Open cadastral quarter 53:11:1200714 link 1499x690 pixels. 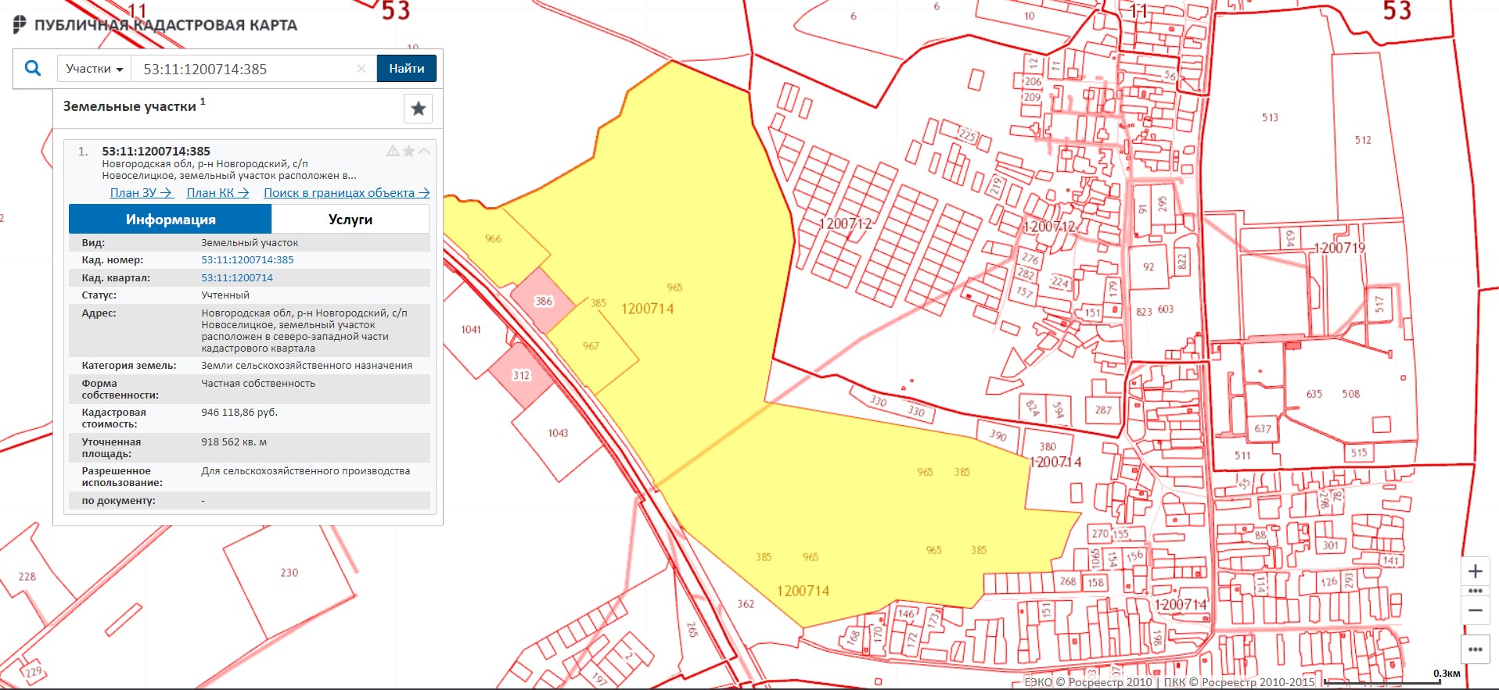tap(237, 278)
